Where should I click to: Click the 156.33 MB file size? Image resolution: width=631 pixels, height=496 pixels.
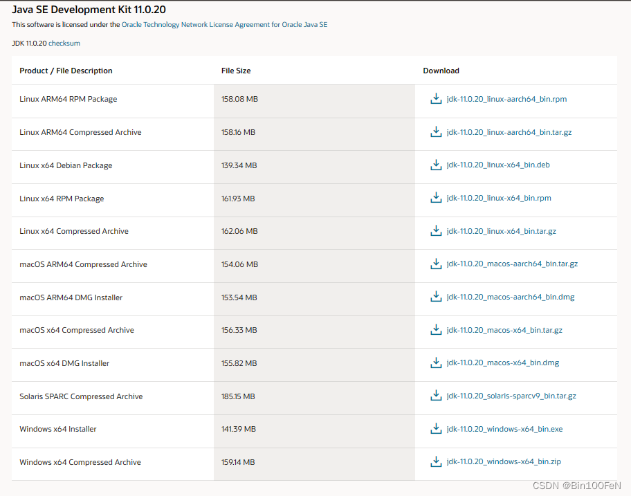pyautogui.click(x=239, y=330)
